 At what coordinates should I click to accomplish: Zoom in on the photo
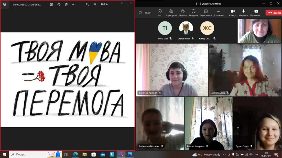[95, 4]
